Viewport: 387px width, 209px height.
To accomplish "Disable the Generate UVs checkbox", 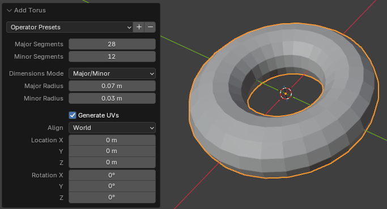I will [x=73, y=115].
